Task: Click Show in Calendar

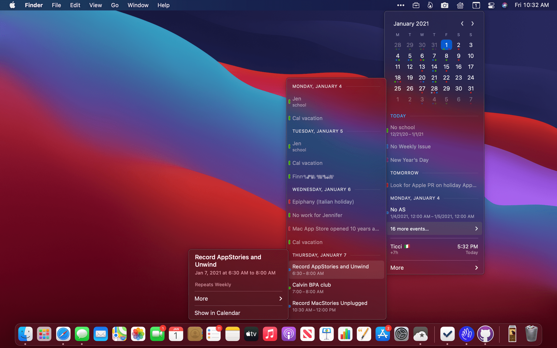Action: coord(217,313)
